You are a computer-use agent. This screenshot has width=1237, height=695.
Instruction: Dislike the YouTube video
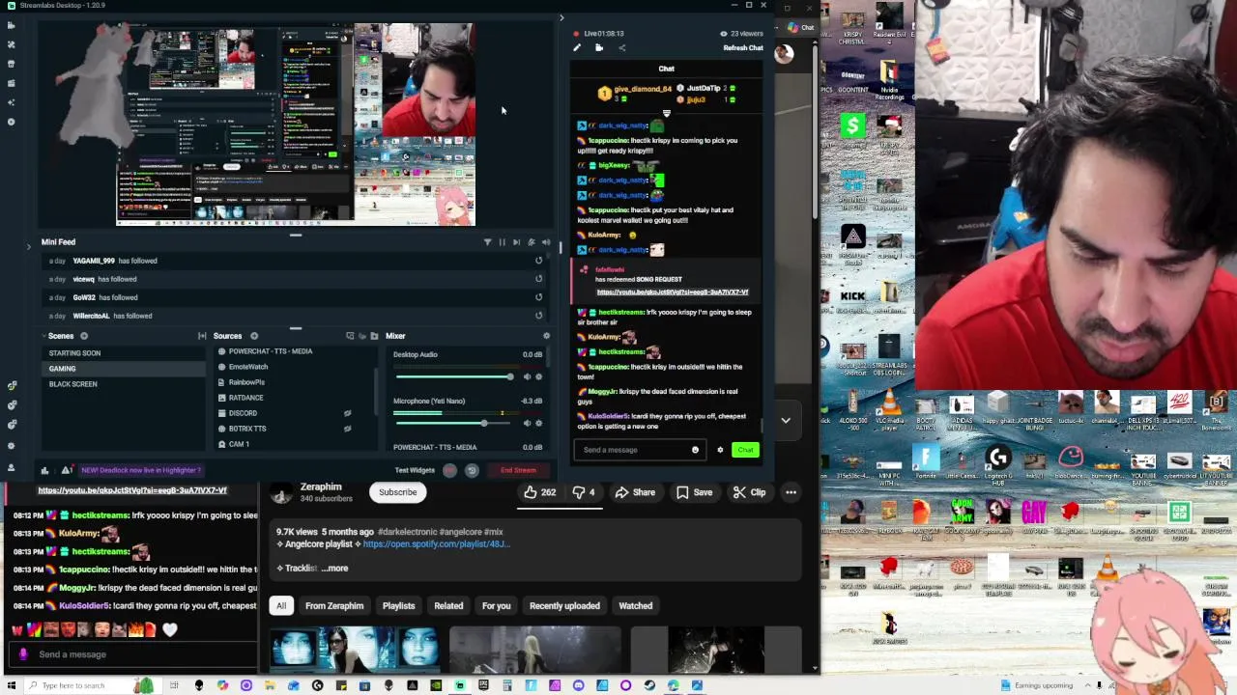tap(585, 492)
